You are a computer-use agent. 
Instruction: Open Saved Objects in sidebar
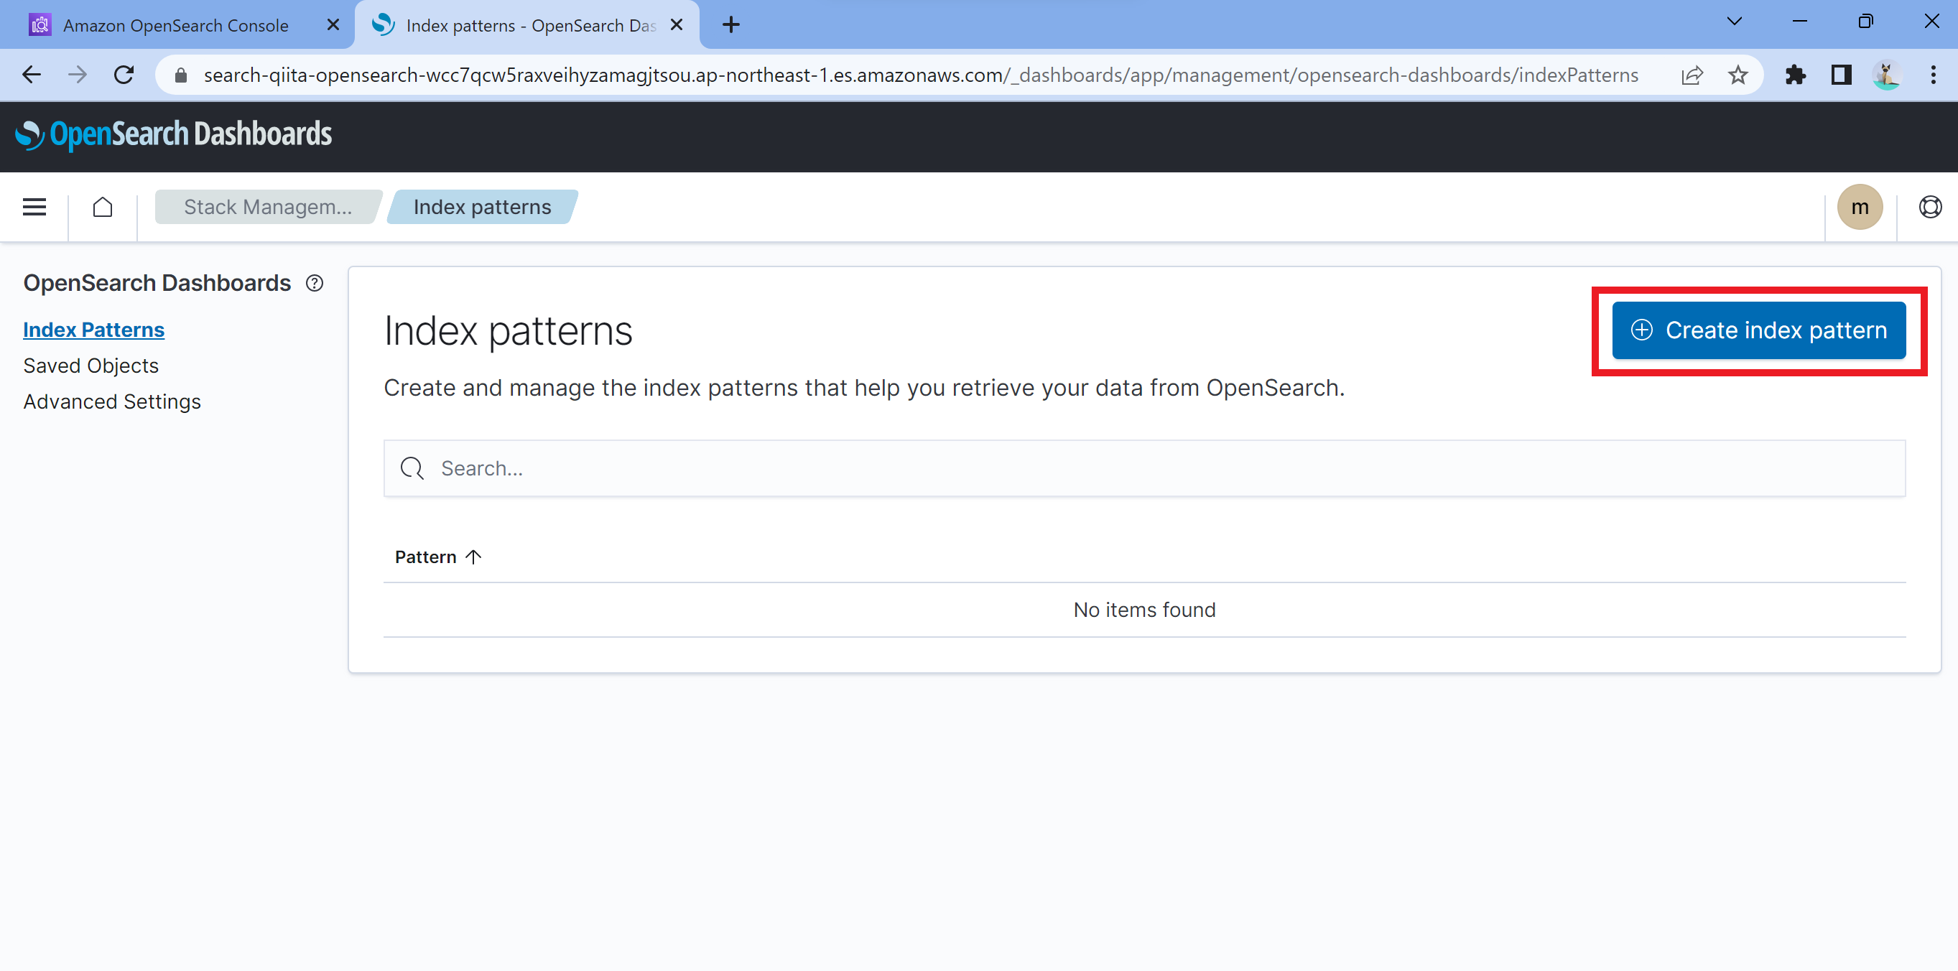click(91, 366)
